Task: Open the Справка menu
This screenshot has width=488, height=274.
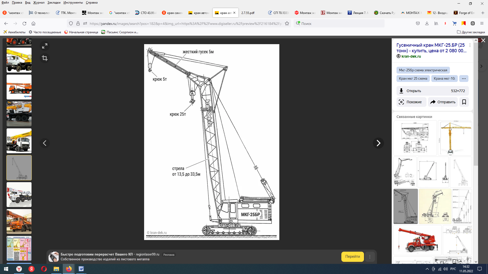Action: (92, 3)
